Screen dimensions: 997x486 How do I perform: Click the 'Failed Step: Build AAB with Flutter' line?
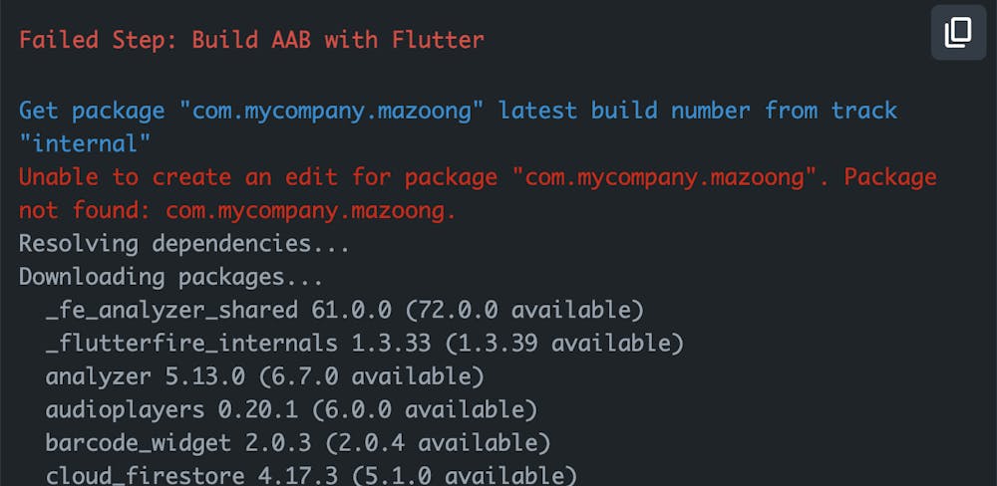click(x=251, y=41)
